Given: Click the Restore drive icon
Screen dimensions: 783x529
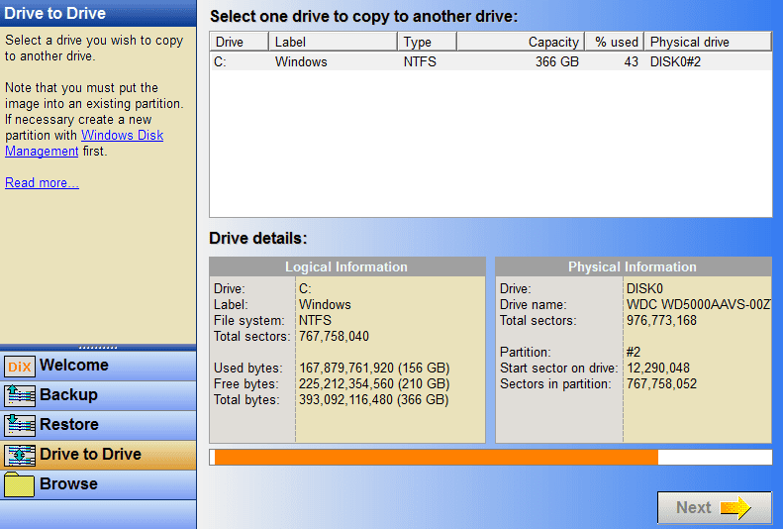Looking at the screenshot, I should pos(20,425).
